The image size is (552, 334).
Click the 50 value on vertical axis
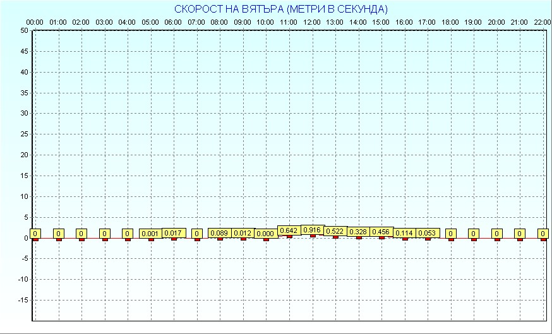coord(24,30)
